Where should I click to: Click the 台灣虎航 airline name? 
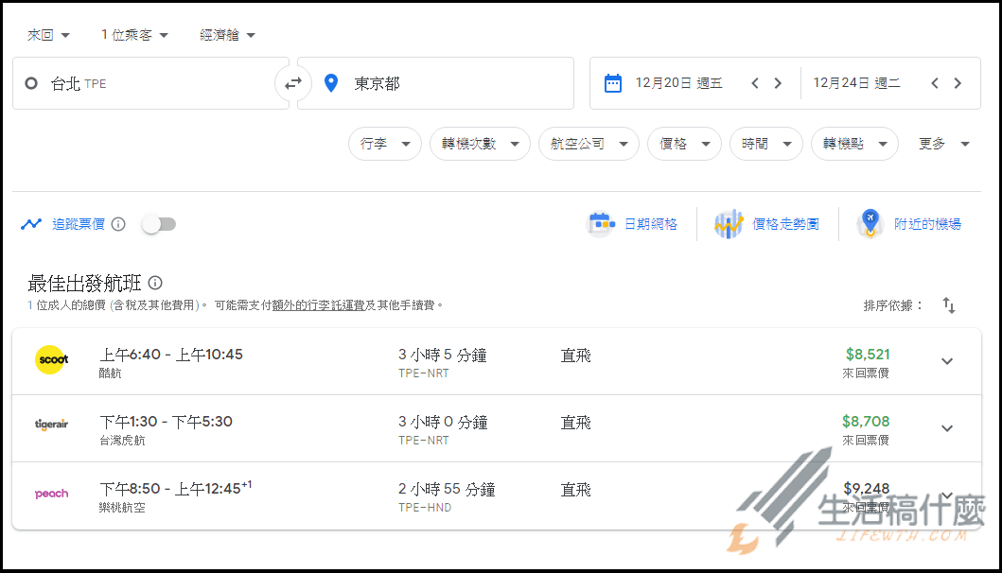click(x=122, y=440)
